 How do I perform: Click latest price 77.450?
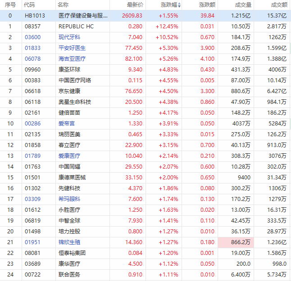[134, 48]
